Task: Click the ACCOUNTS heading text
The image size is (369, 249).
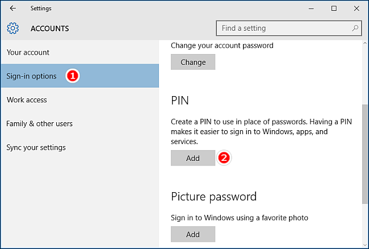Action: point(49,28)
